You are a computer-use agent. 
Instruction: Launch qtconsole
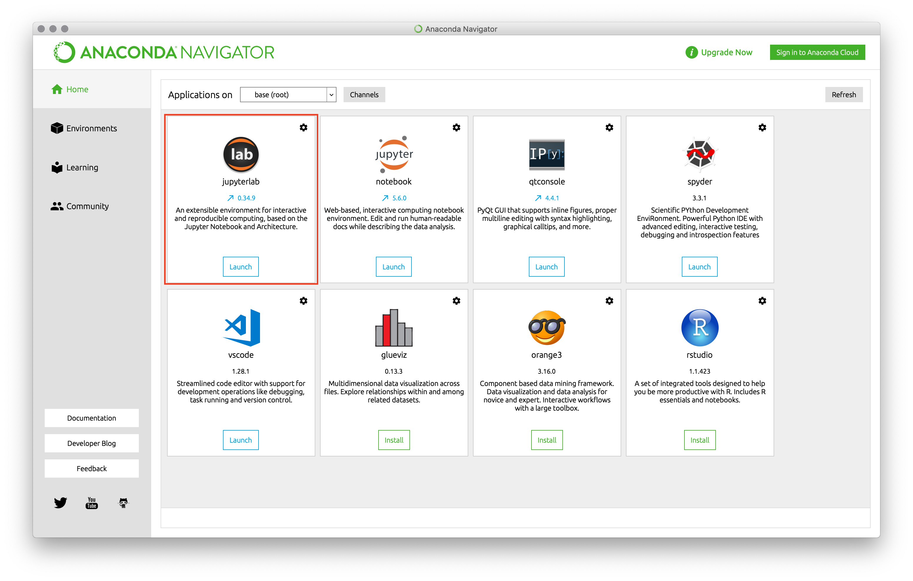coord(547,267)
